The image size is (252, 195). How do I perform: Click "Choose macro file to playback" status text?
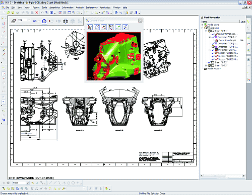[x=15, y=193]
